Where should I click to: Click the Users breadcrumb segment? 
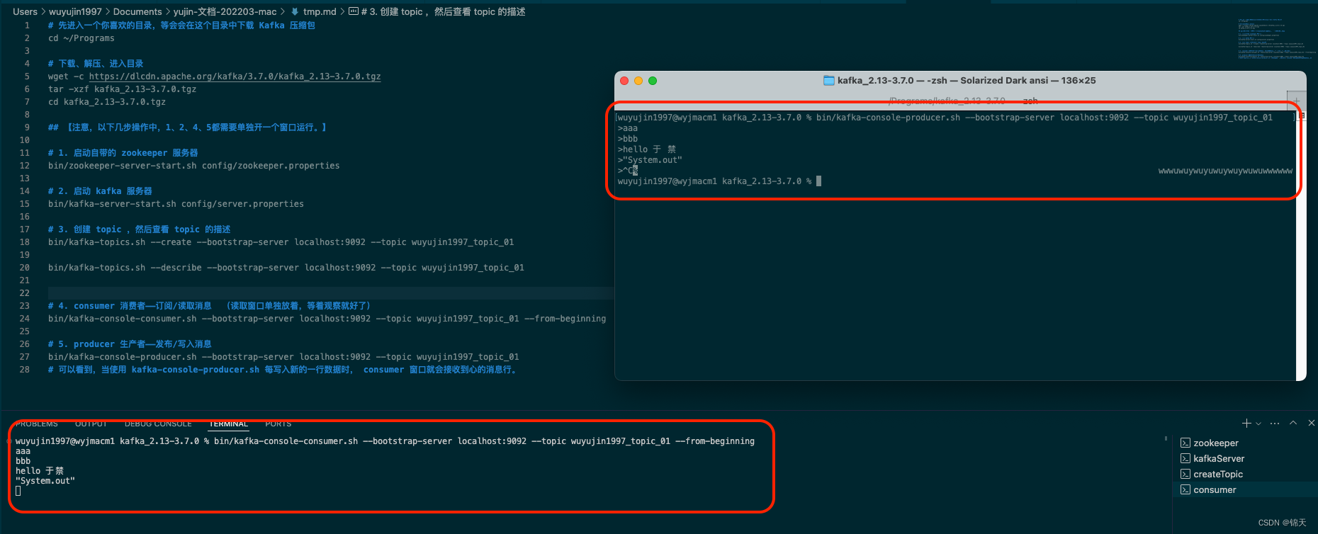25,11
